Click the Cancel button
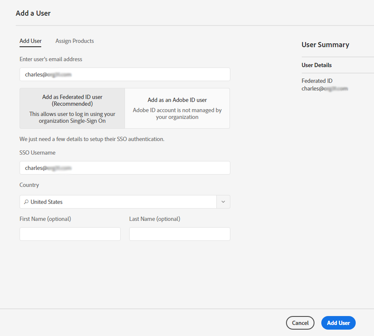 [300, 323]
